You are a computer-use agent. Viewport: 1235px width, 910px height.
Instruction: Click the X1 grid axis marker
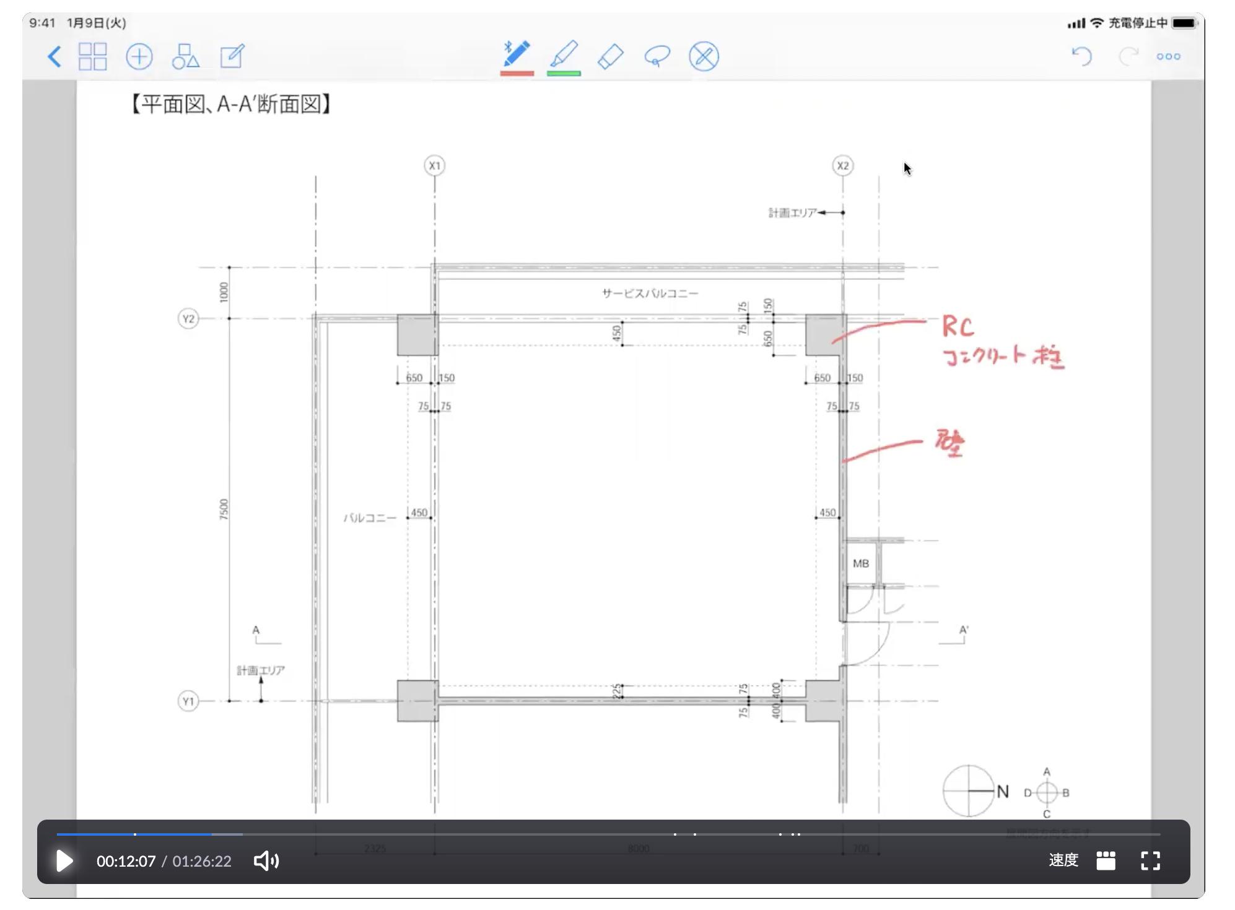click(435, 165)
